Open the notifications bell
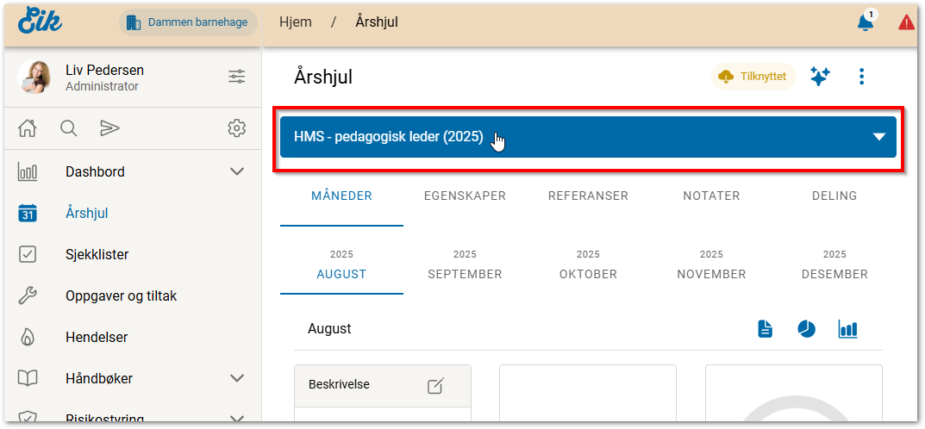The width and height of the screenshot is (925, 429). pos(866,22)
